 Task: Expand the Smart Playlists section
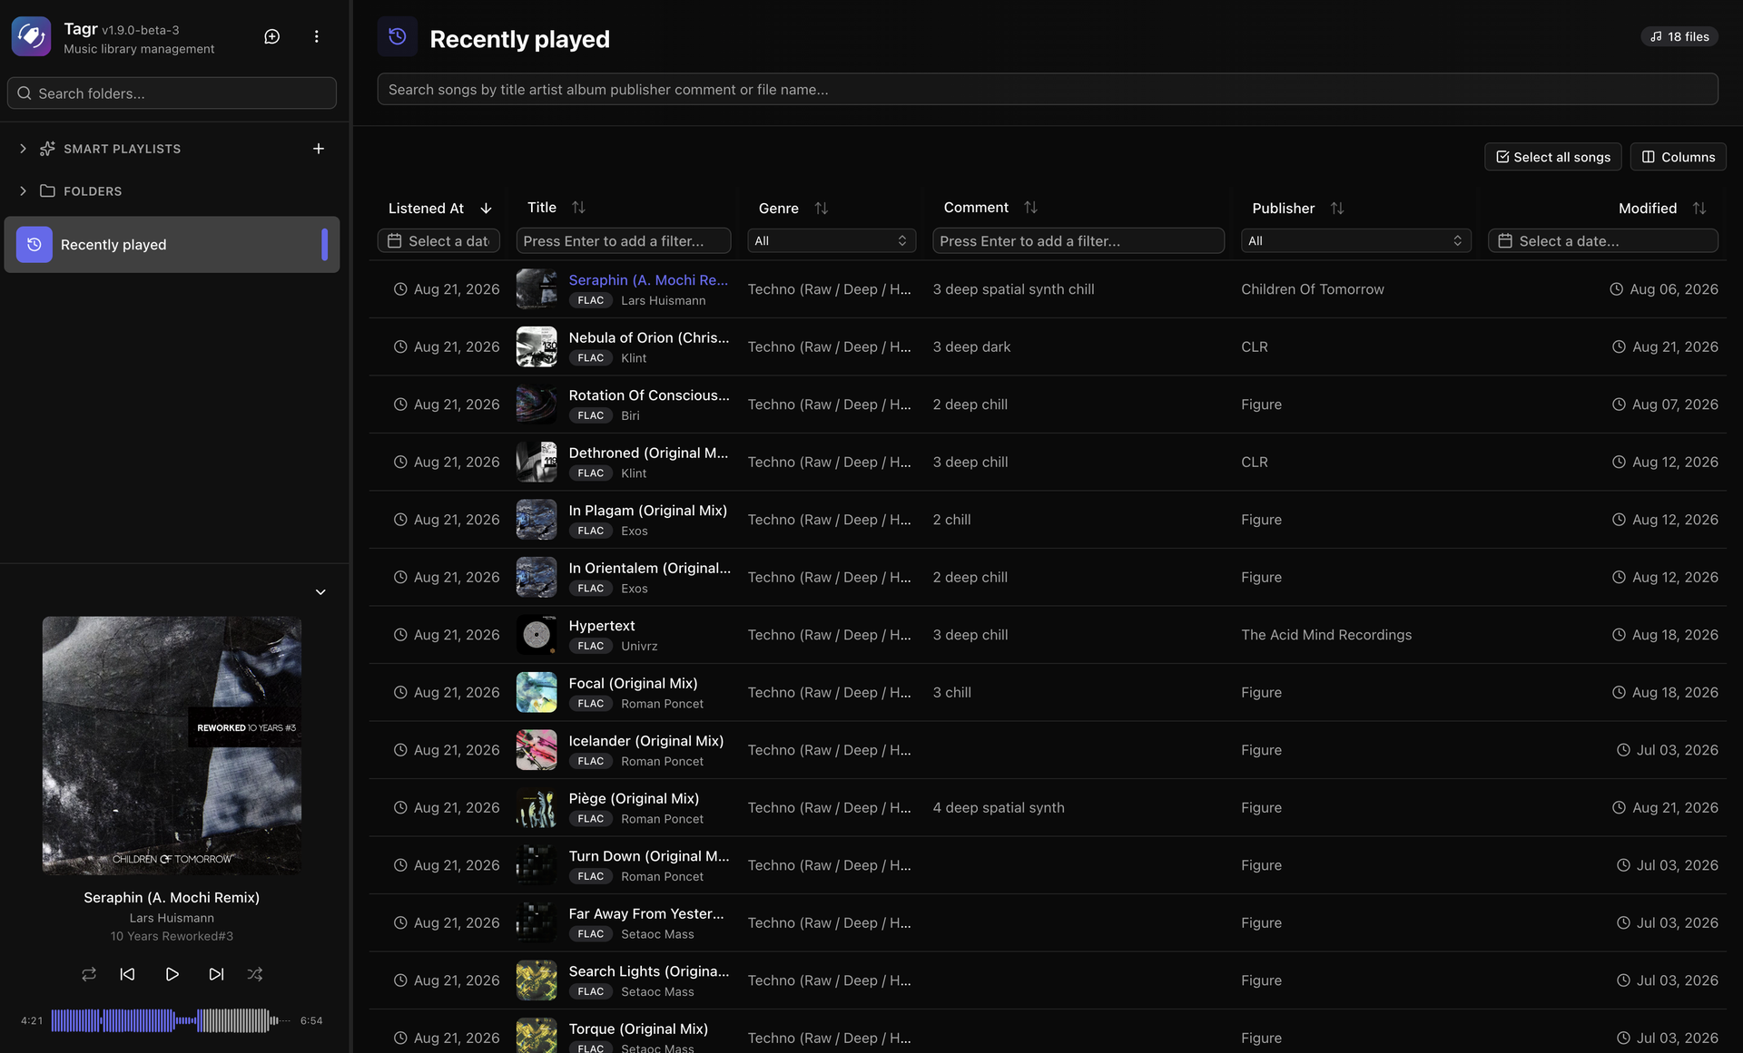pyautogui.click(x=23, y=149)
